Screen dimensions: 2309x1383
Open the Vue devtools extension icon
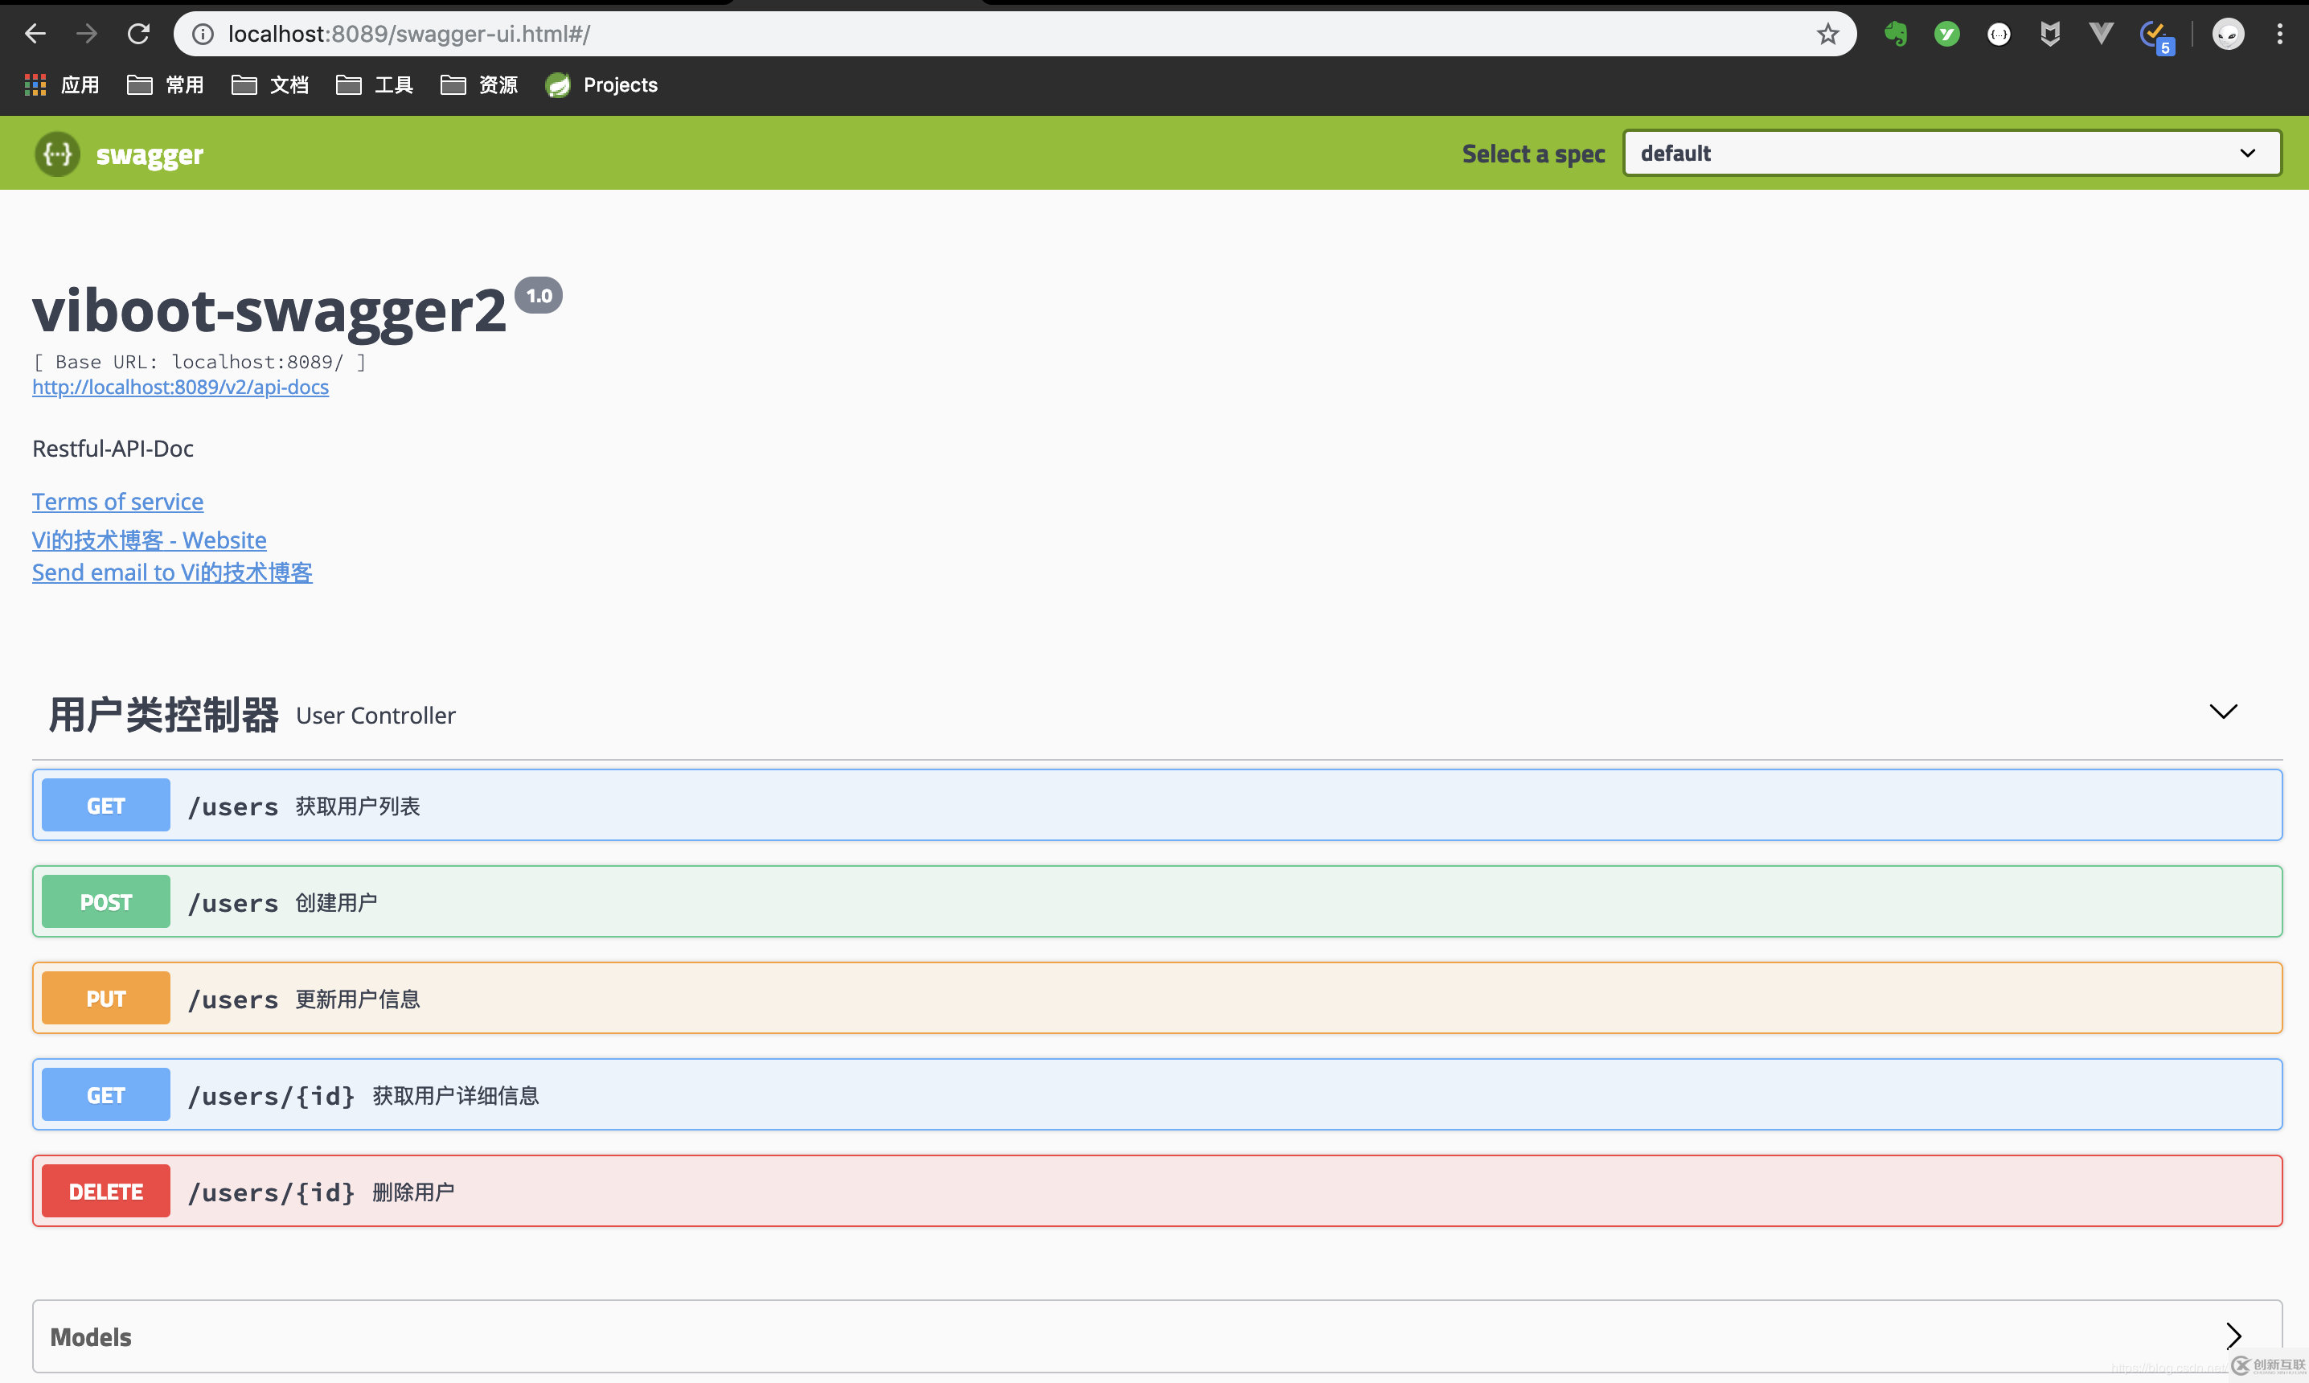coord(2100,35)
